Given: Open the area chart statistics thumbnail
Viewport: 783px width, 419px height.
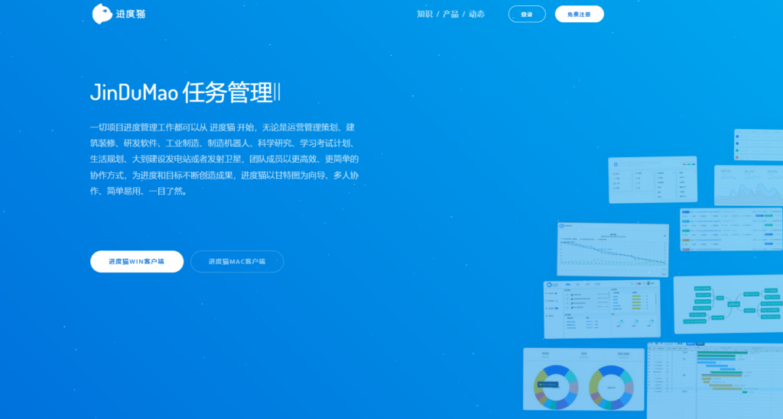Looking at the screenshot, I should [x=749, y=185].
